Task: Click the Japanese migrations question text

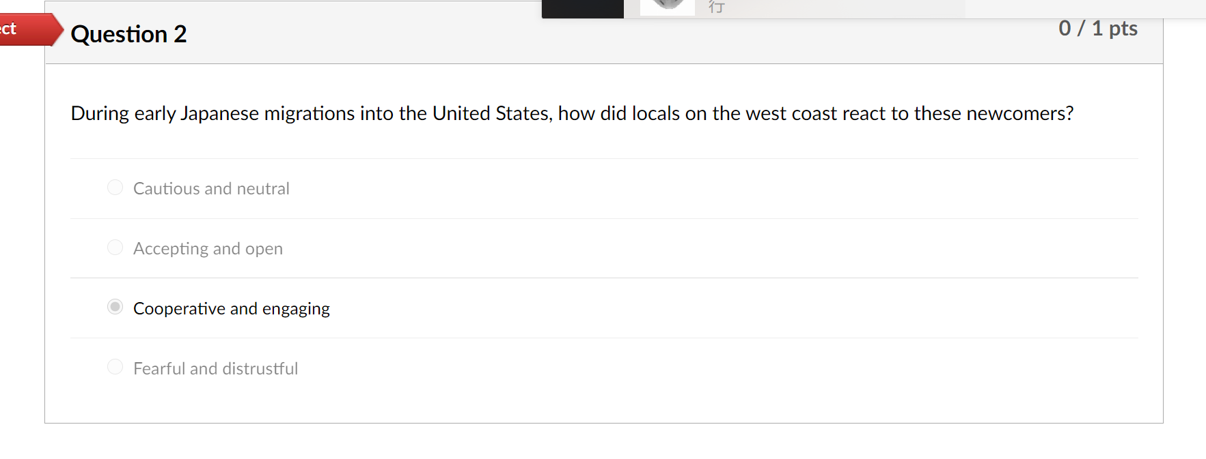Action: 572,113
